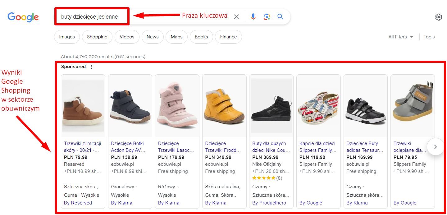Click the PLN 139.99 price
The height and width of the screenshot is (215, 447).
click(x=124, y=157)
